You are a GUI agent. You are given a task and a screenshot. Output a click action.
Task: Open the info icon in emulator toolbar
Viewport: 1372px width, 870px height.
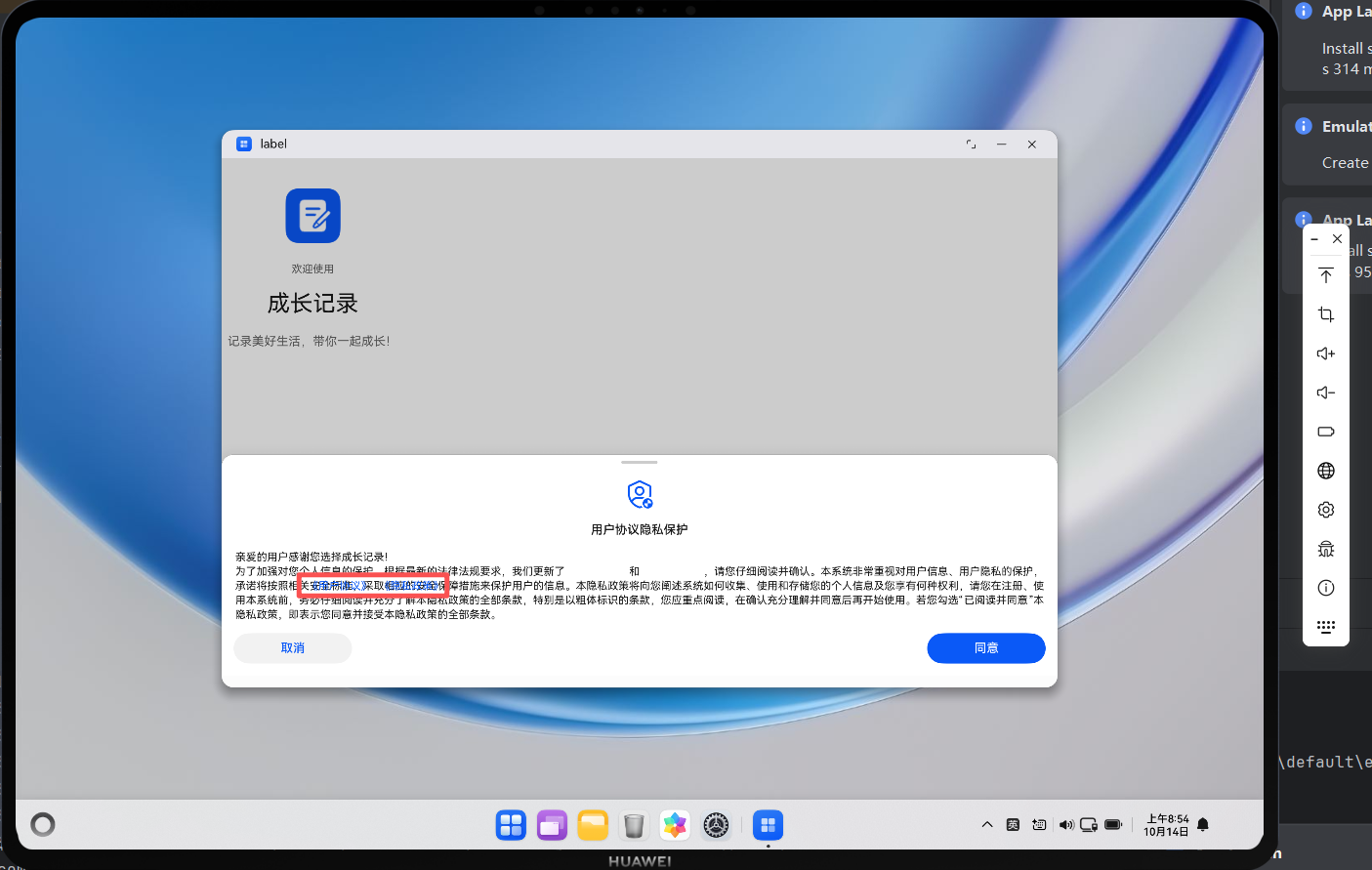click(1325, 588)
